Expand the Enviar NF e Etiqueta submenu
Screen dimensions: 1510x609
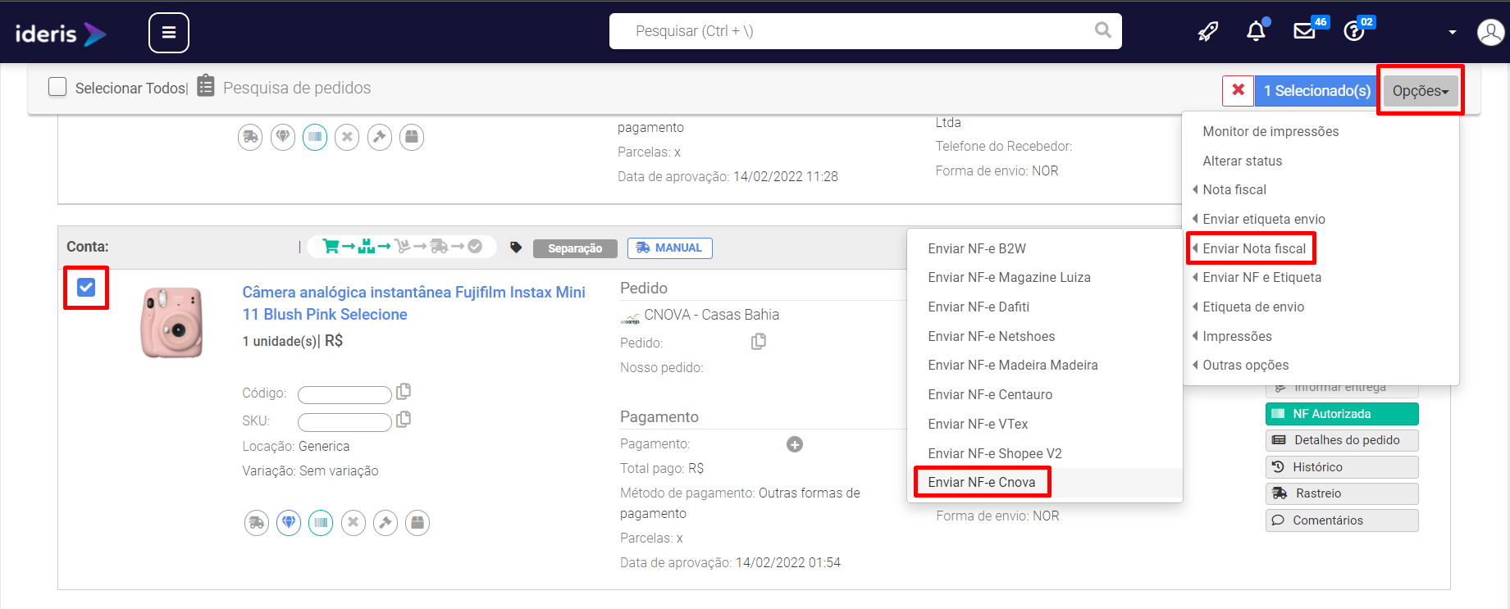click(1262, 277)
